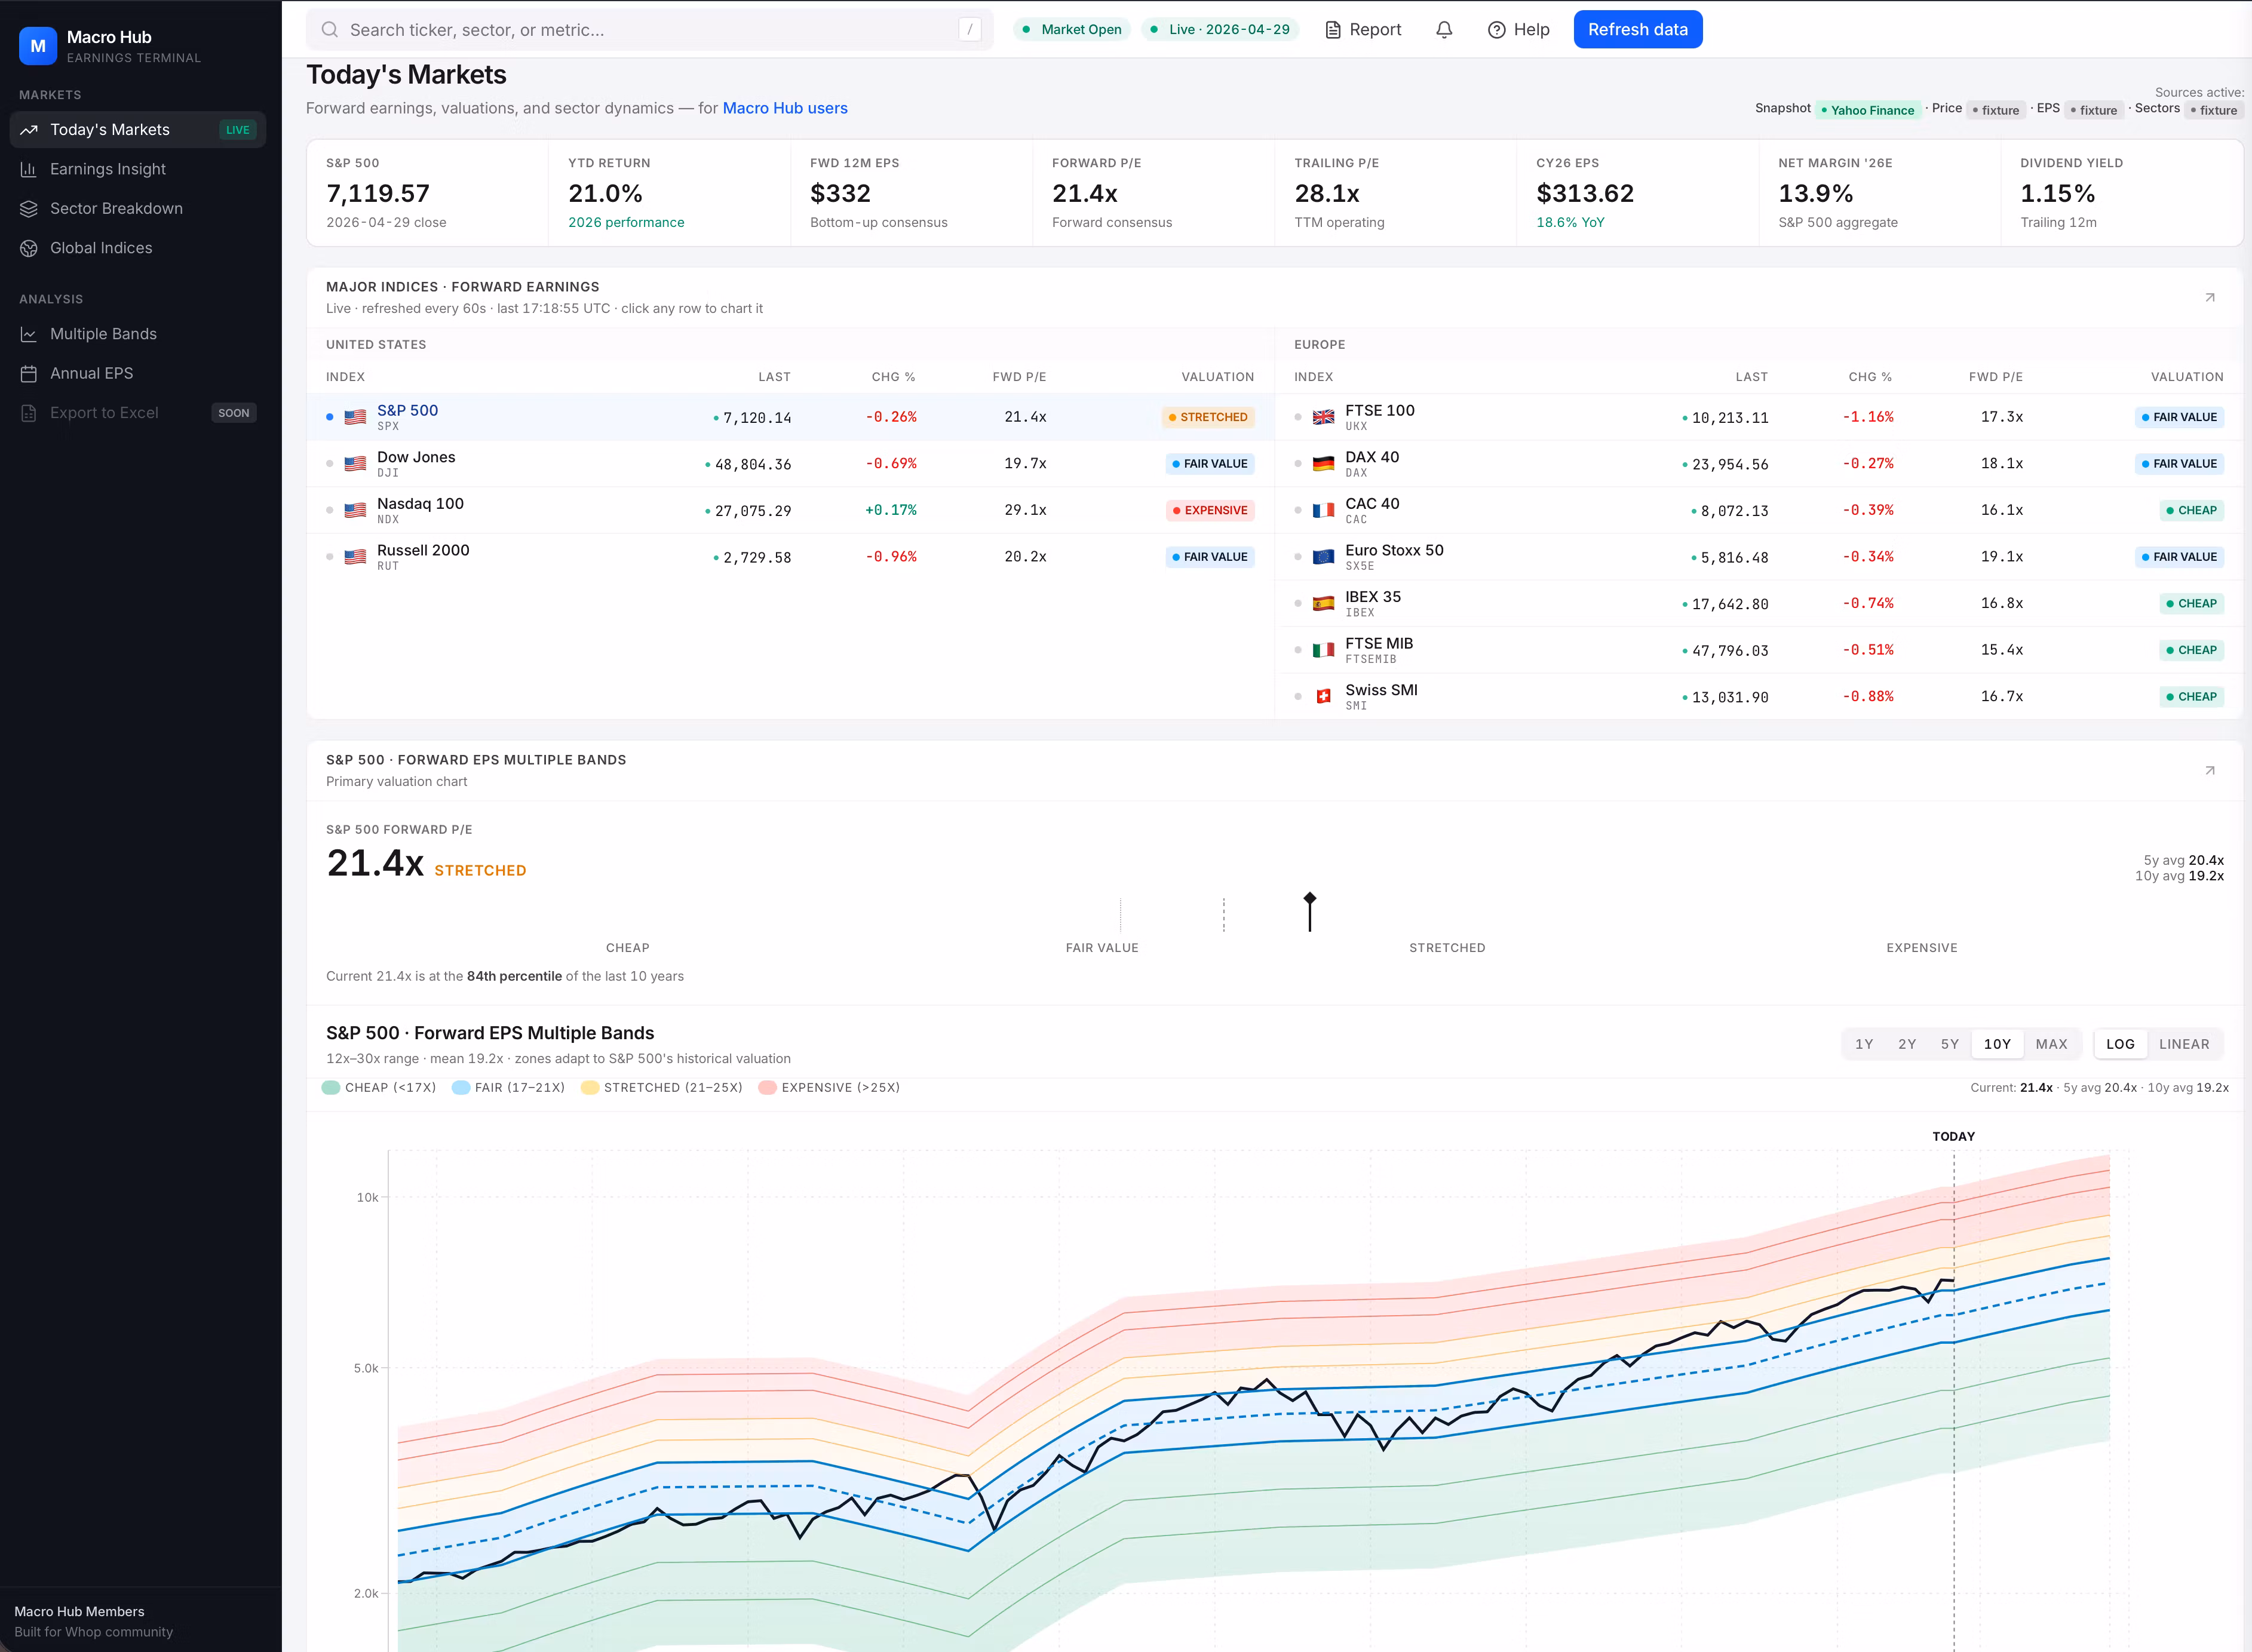Image resolution: width=2252 pixels, height=1652 pixels.
Task: Click the Italian flag beside FTSE MIB
Action: [1323, 650]
